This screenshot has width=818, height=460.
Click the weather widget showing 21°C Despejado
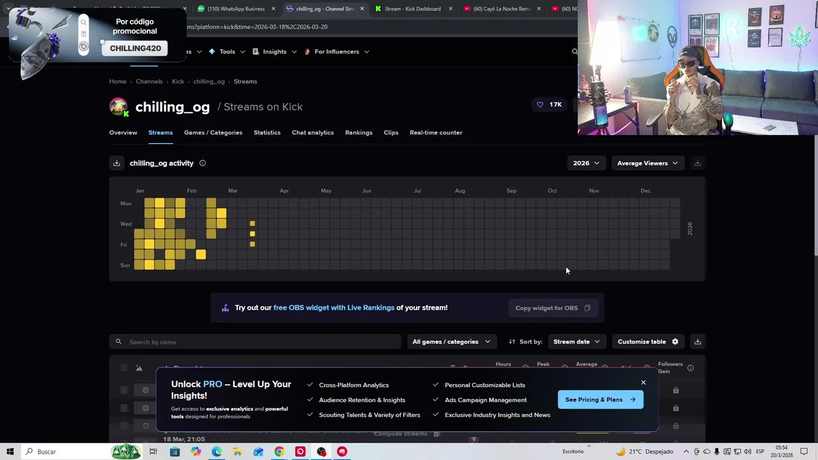(644, 452)
